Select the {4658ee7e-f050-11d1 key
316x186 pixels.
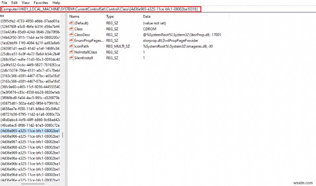click(x=30, y=109)
